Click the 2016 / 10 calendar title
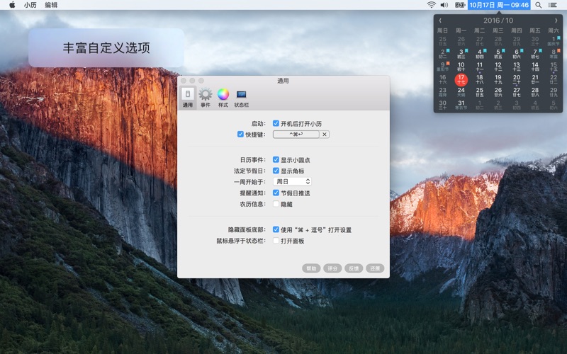Viewport: 567px width, 354px height. pyautogui.click(x=498, y=21)
